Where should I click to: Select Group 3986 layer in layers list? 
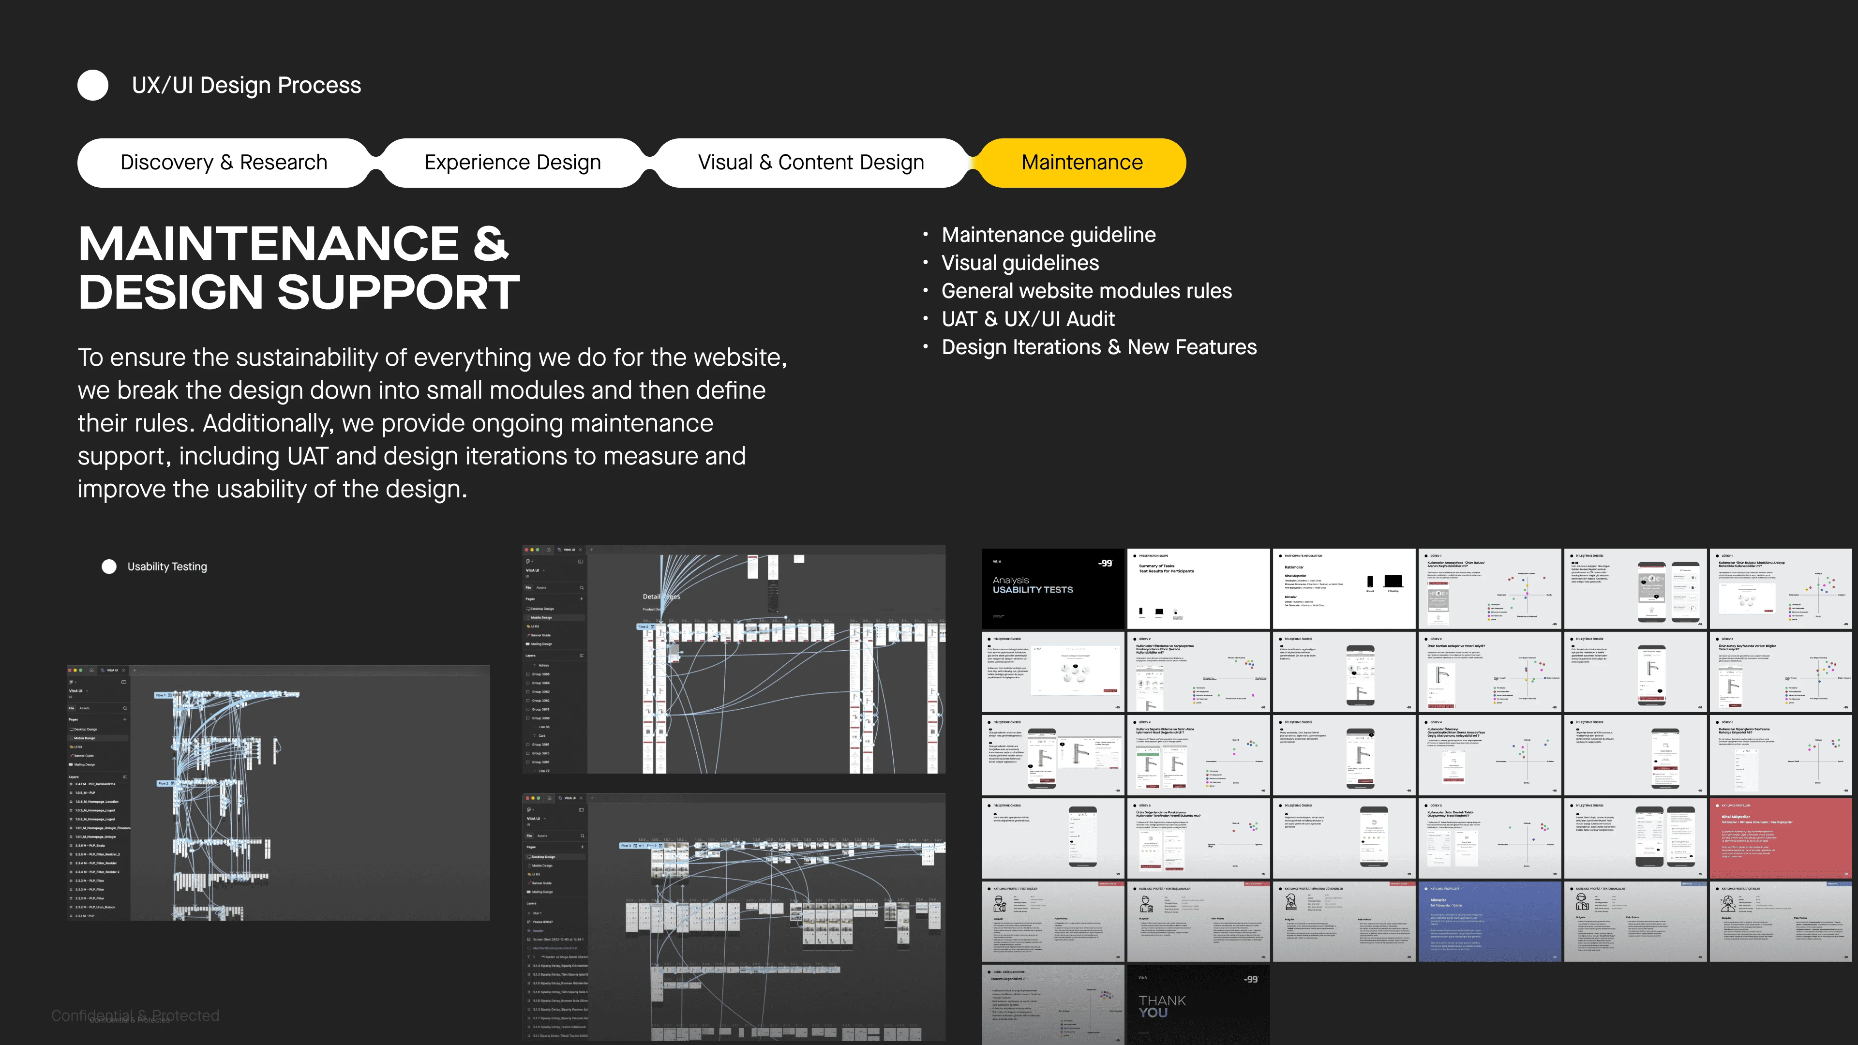540,674
